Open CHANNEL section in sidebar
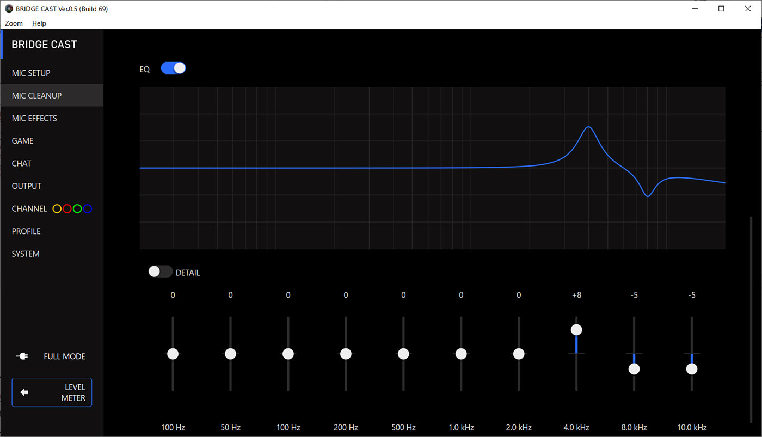This screenshot has width=762, height=437. (52, 208)
